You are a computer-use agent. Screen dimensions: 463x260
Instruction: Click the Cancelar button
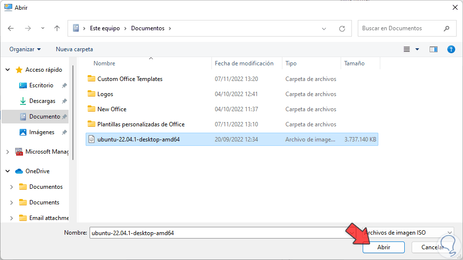pyautogui.click(x=432, y=247)
